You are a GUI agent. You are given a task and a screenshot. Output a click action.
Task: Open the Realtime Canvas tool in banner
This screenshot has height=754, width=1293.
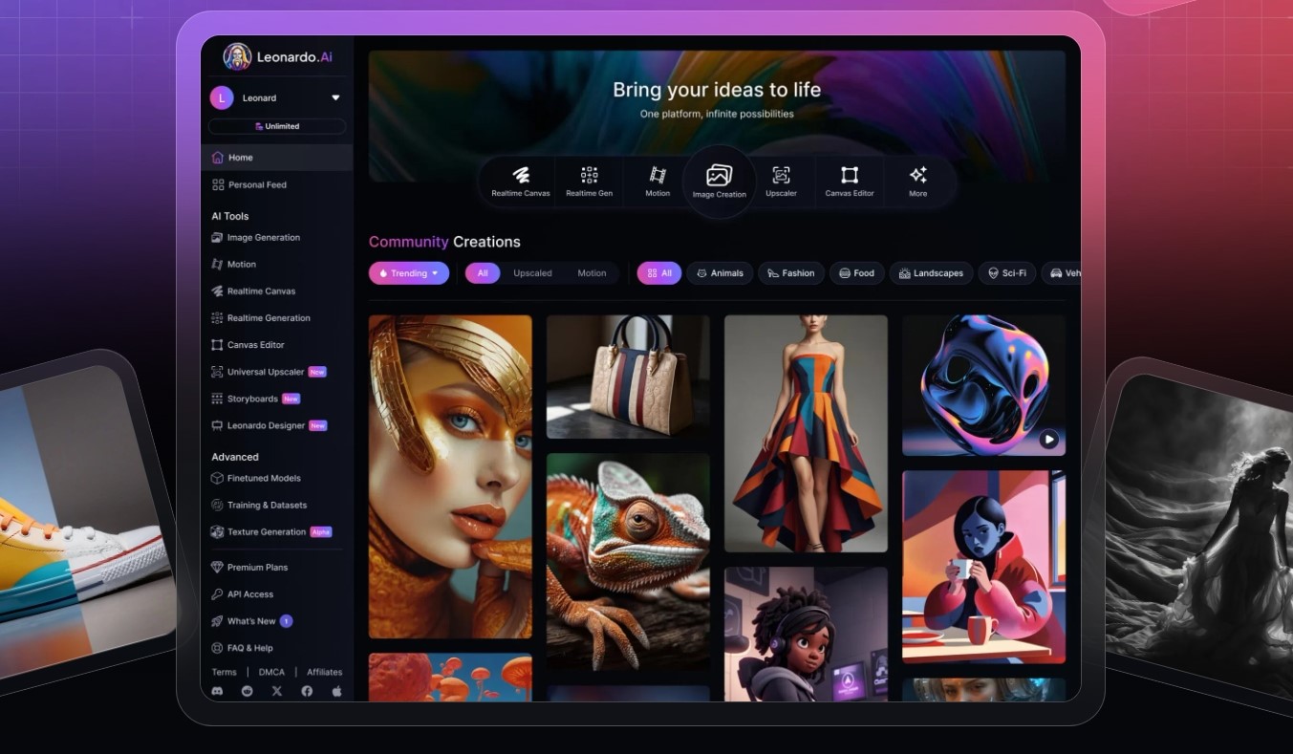pos(521,181)
